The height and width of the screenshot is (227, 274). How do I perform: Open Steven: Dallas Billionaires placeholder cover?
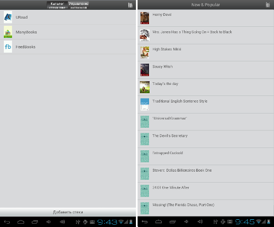point(145,174)
